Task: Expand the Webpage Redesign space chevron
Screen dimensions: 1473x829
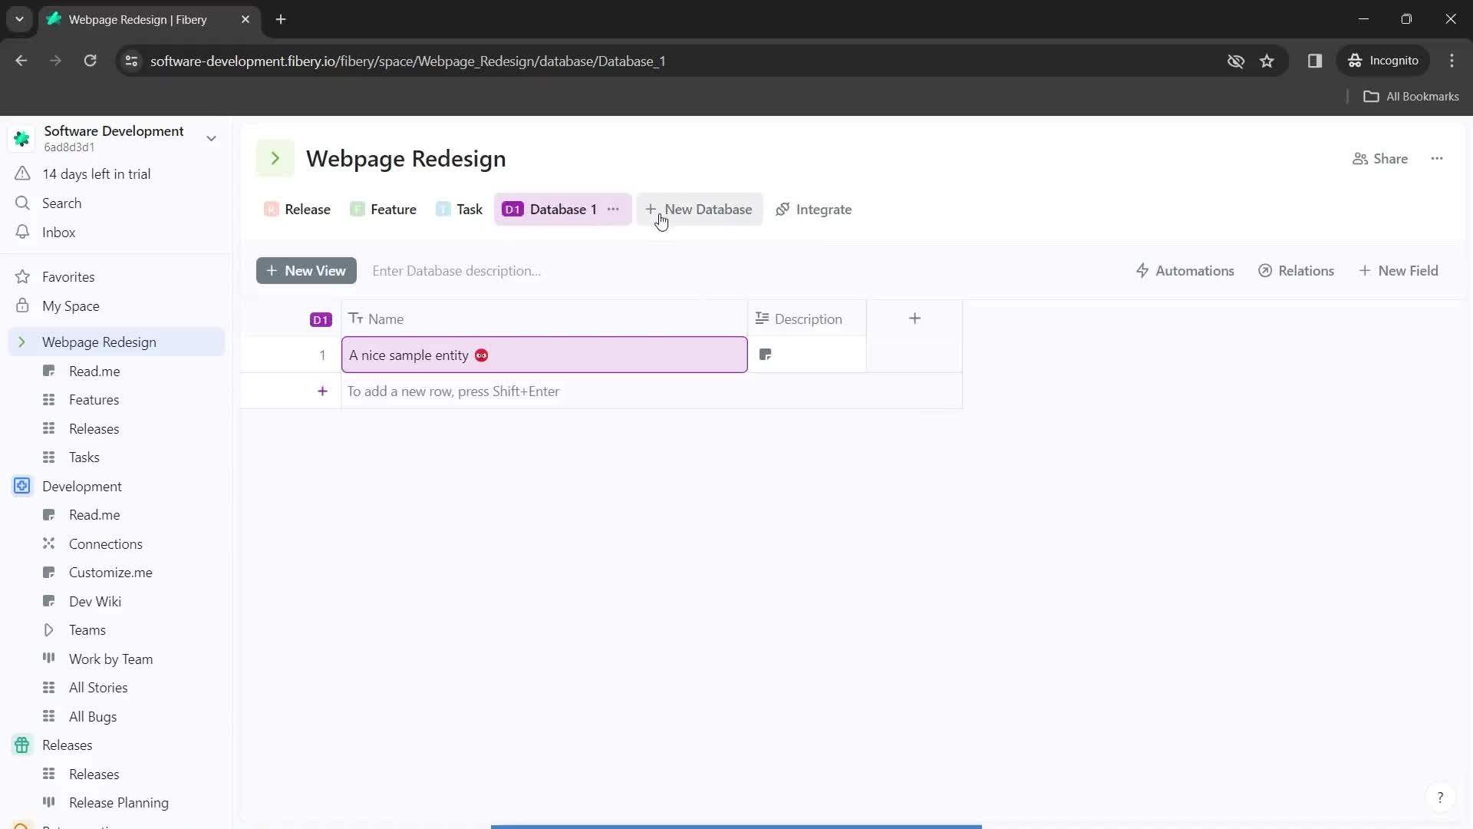Action: (22, 342)
